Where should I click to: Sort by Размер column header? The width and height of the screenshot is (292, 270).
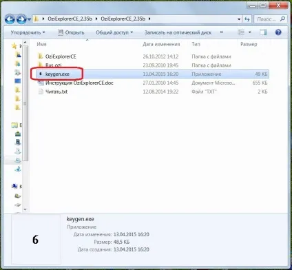coord(249,44)
